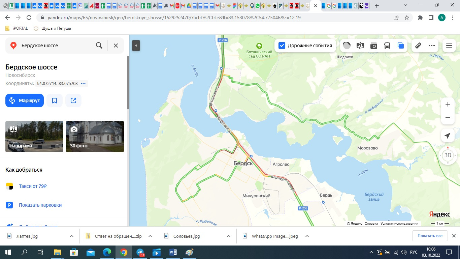The image size is (460, 259).
Task: Open iPORTAL bookmark
Action: [x=16, y=28]
